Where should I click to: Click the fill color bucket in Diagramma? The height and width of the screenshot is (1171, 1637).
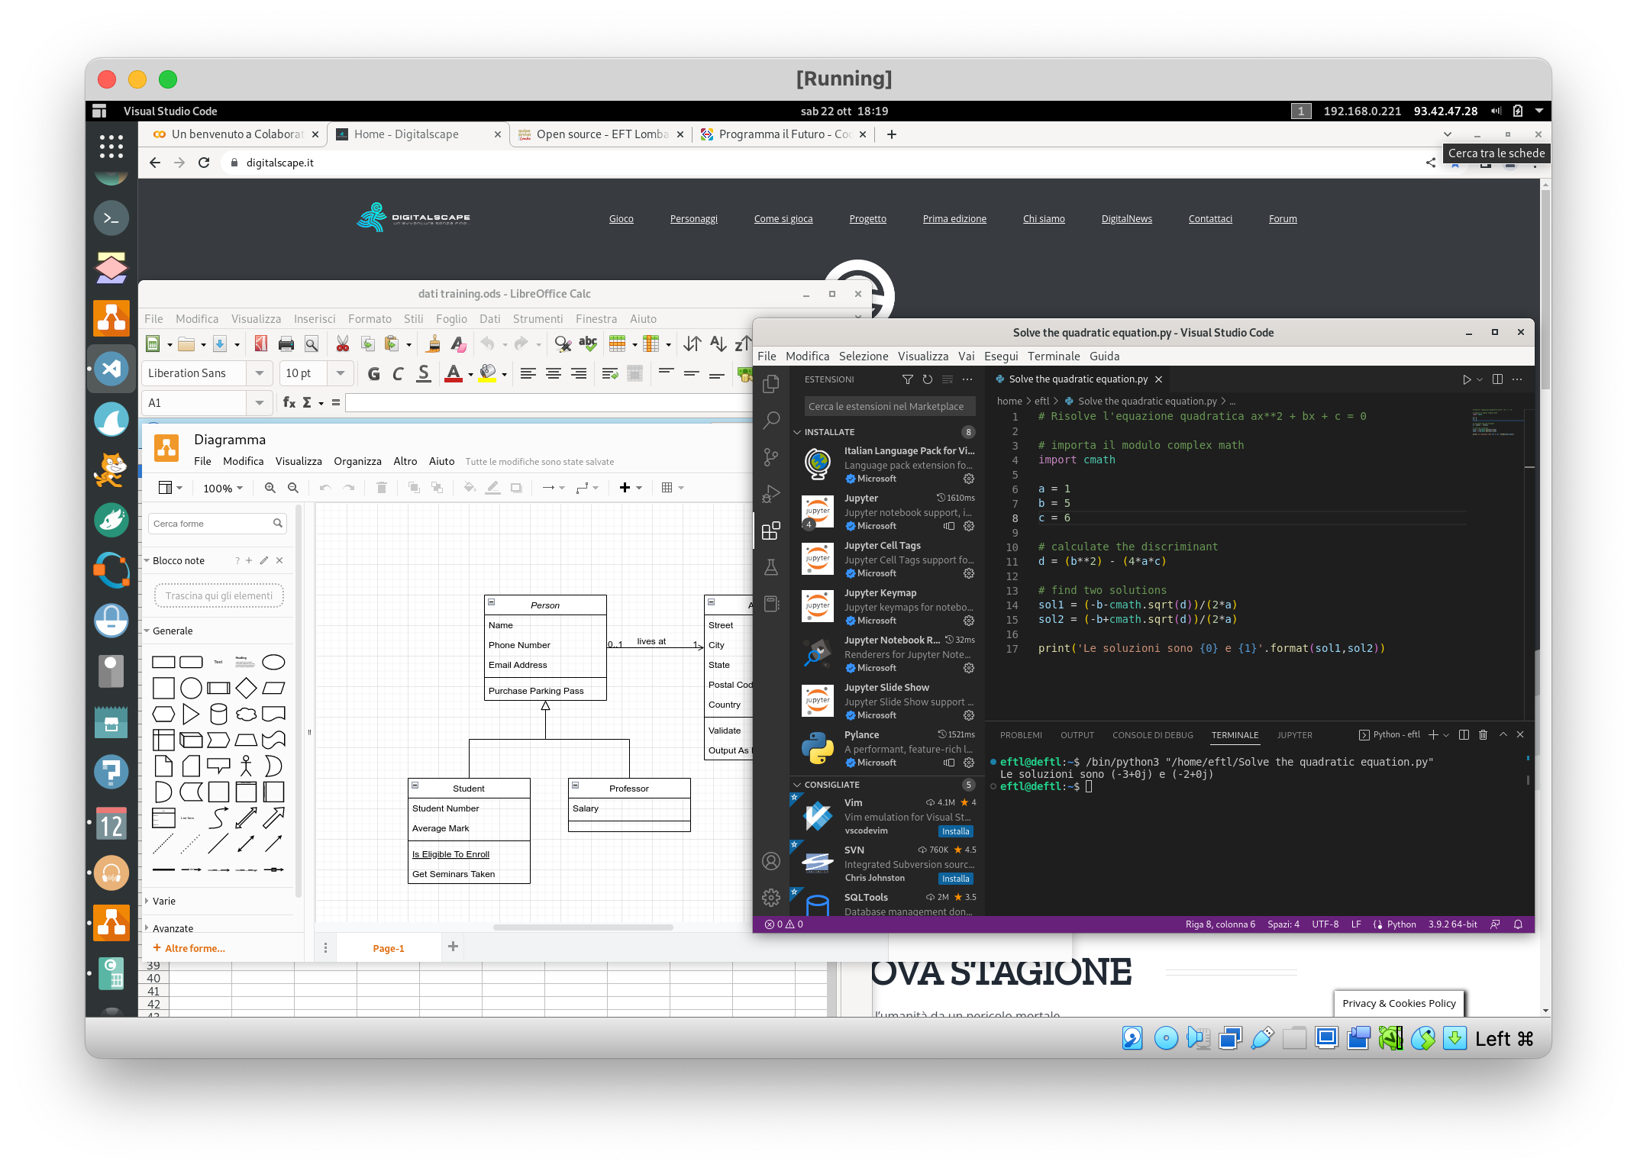coord(470,488)
